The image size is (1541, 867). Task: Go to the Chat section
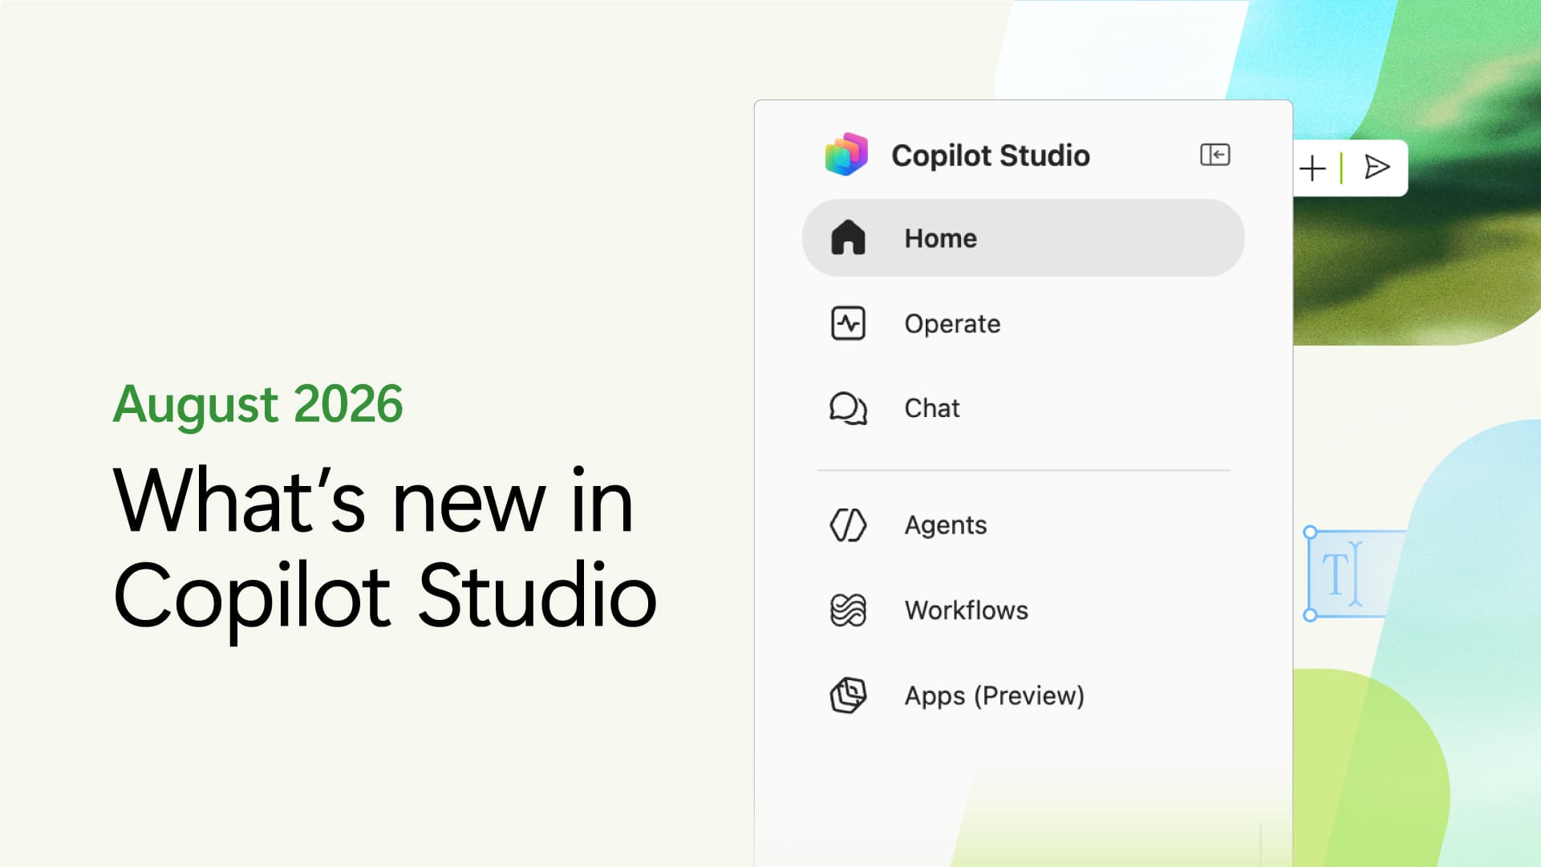tap(1023, 408)
